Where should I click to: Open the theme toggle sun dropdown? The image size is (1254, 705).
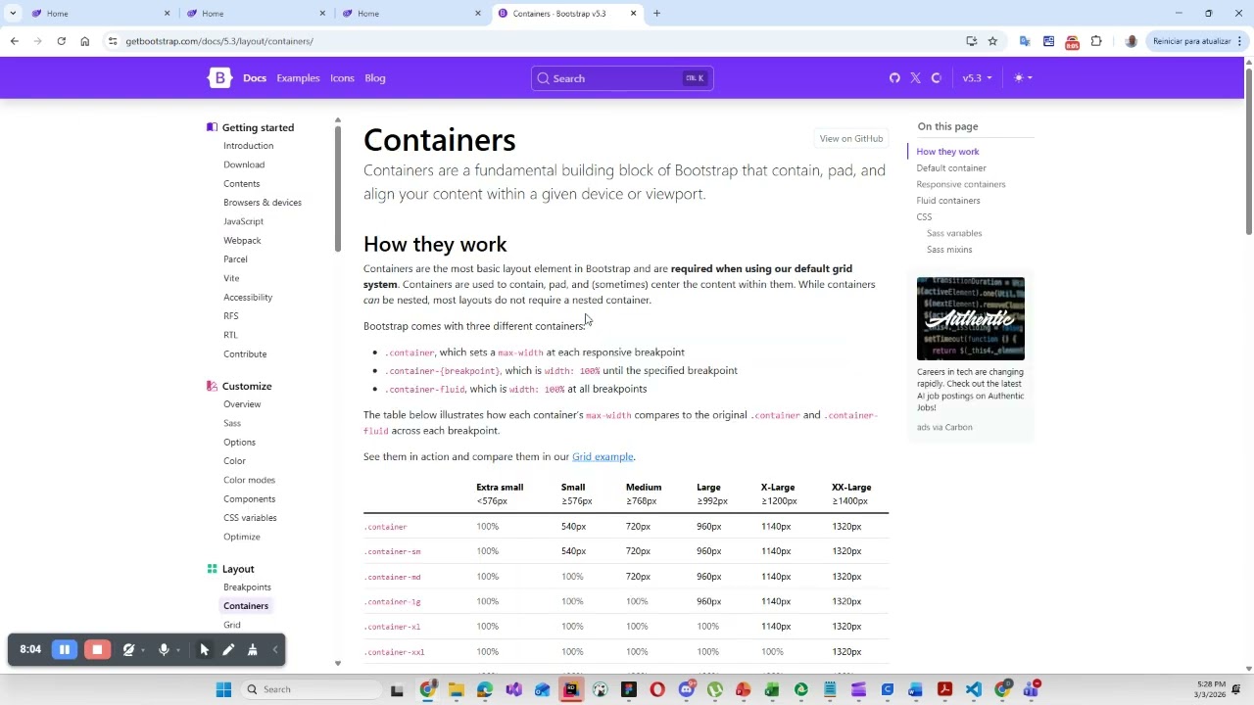[x=1023, y=78]
